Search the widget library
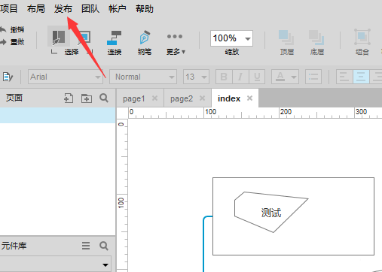 104,246
